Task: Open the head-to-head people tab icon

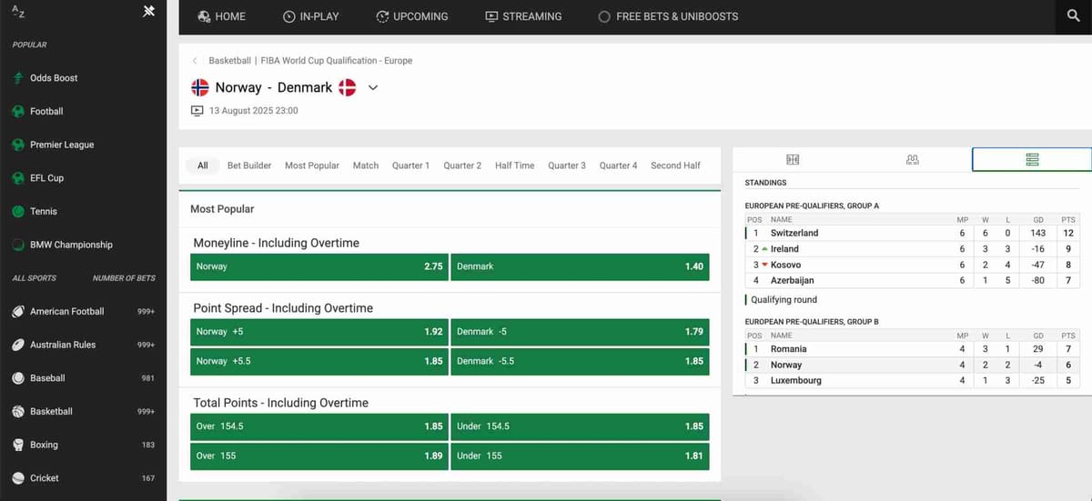Action: 913,159
